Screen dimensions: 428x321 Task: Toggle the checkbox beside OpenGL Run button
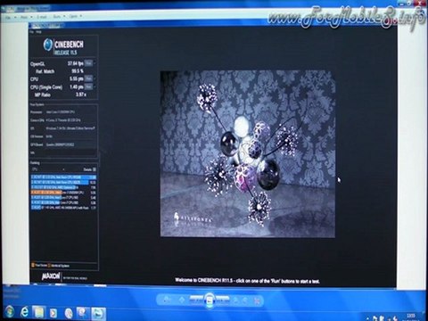click(95, 63)
